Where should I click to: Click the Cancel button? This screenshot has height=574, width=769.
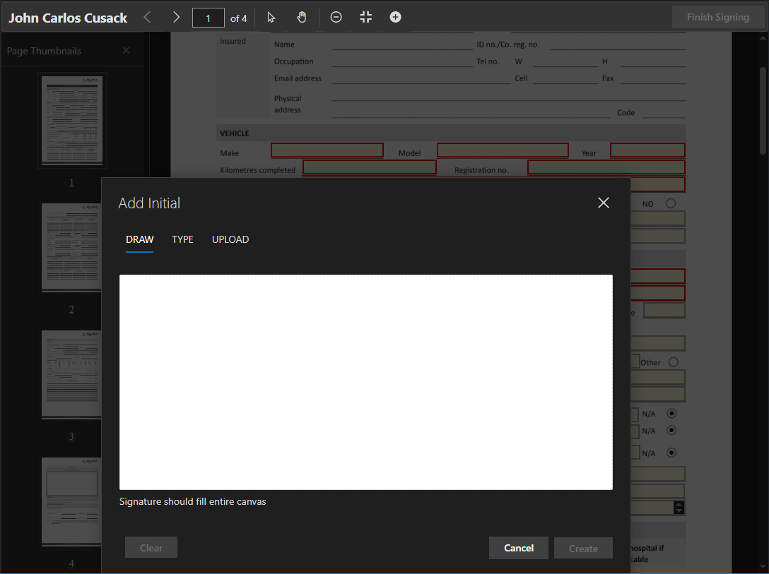pyautogui.click(x=518, y=548)
